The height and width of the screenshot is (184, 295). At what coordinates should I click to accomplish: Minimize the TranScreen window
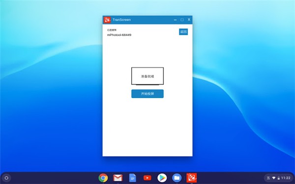175,20
